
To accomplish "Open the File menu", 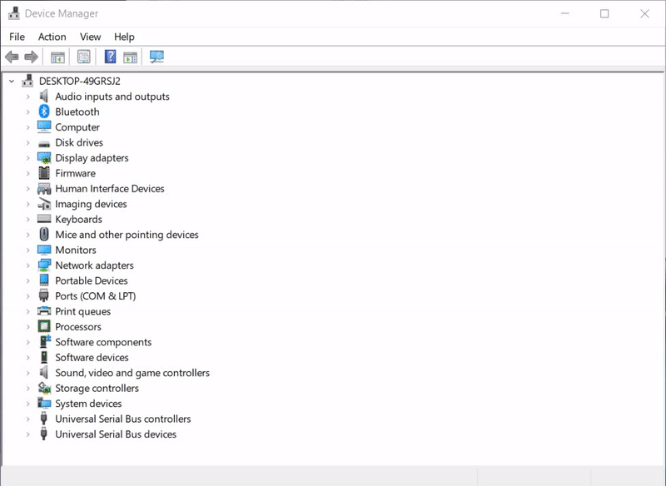I will pos(17,37).
